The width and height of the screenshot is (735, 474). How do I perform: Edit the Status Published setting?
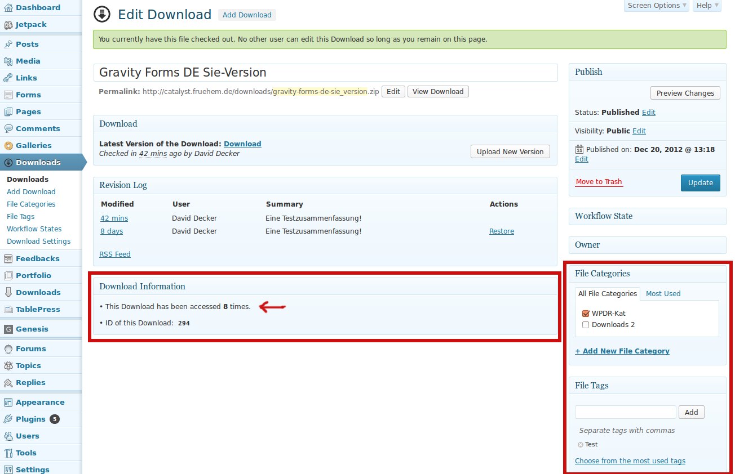(x=649, y=113)
